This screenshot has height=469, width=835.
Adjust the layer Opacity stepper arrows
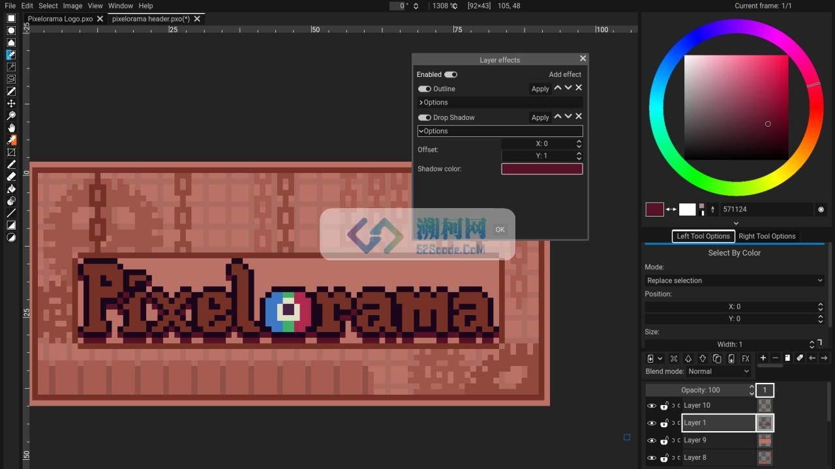[x=751, y=390]
